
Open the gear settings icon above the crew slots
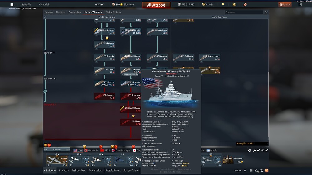250,150
